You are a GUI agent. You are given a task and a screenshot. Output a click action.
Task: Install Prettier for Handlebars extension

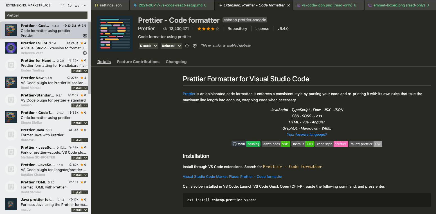pos(77,71)
